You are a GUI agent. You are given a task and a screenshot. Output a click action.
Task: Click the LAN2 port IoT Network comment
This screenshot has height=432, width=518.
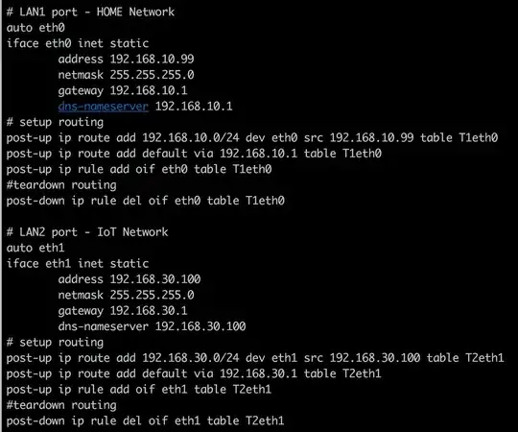87,232
